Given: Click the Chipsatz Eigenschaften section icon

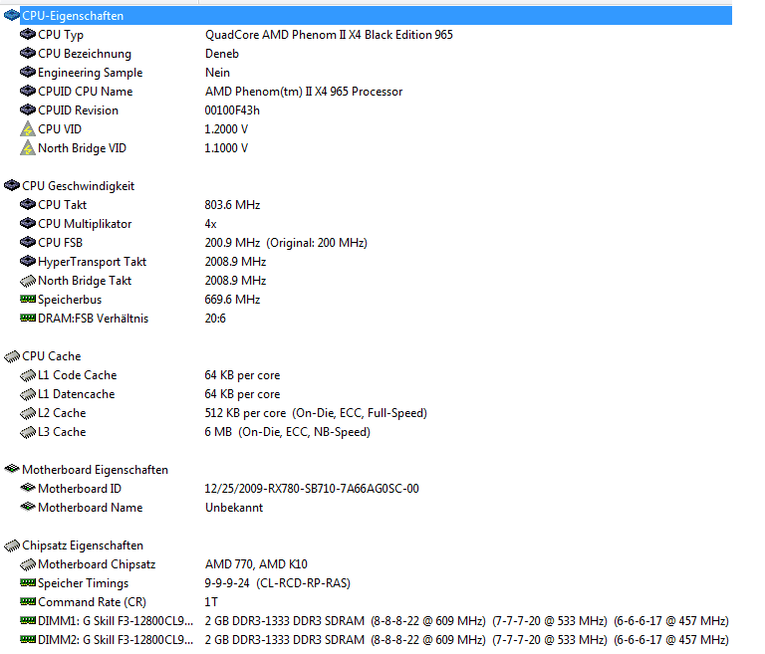Looking at the screenshot, I should (x=11, y=545).
